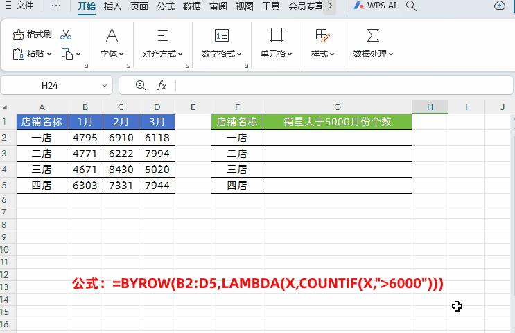Click cell containing 7944
The width and height of the screenshot is (515, 333).
pos(157,186)
